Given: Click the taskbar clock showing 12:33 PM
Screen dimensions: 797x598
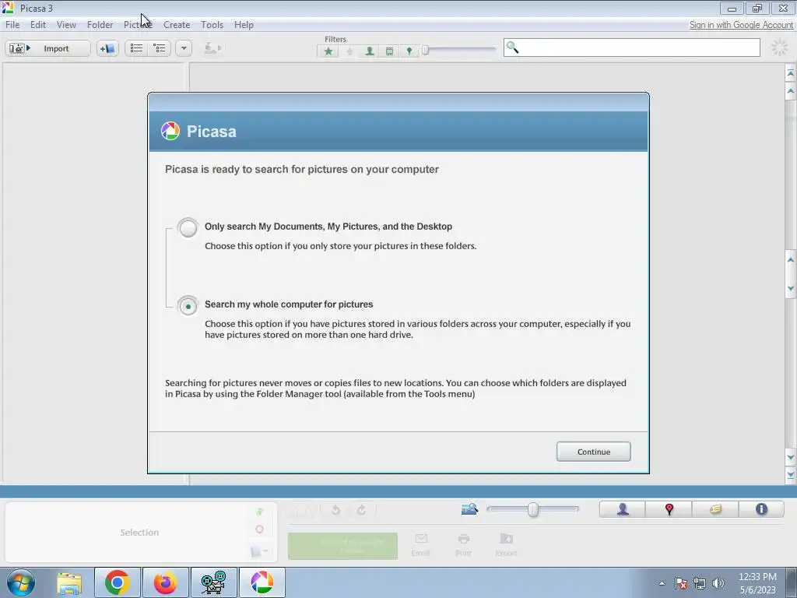Looking at the screenshot, I should 757,583.
